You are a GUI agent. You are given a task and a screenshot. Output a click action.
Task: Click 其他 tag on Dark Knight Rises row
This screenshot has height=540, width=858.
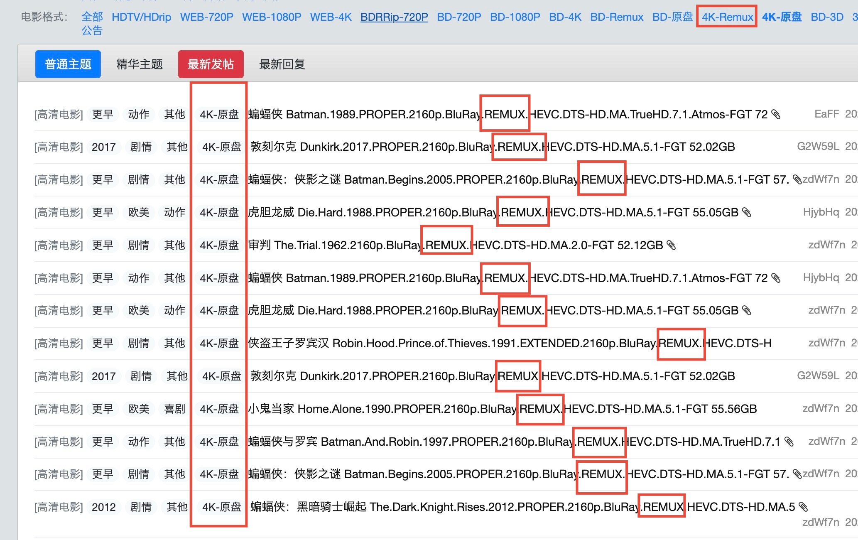click(177, 507)
